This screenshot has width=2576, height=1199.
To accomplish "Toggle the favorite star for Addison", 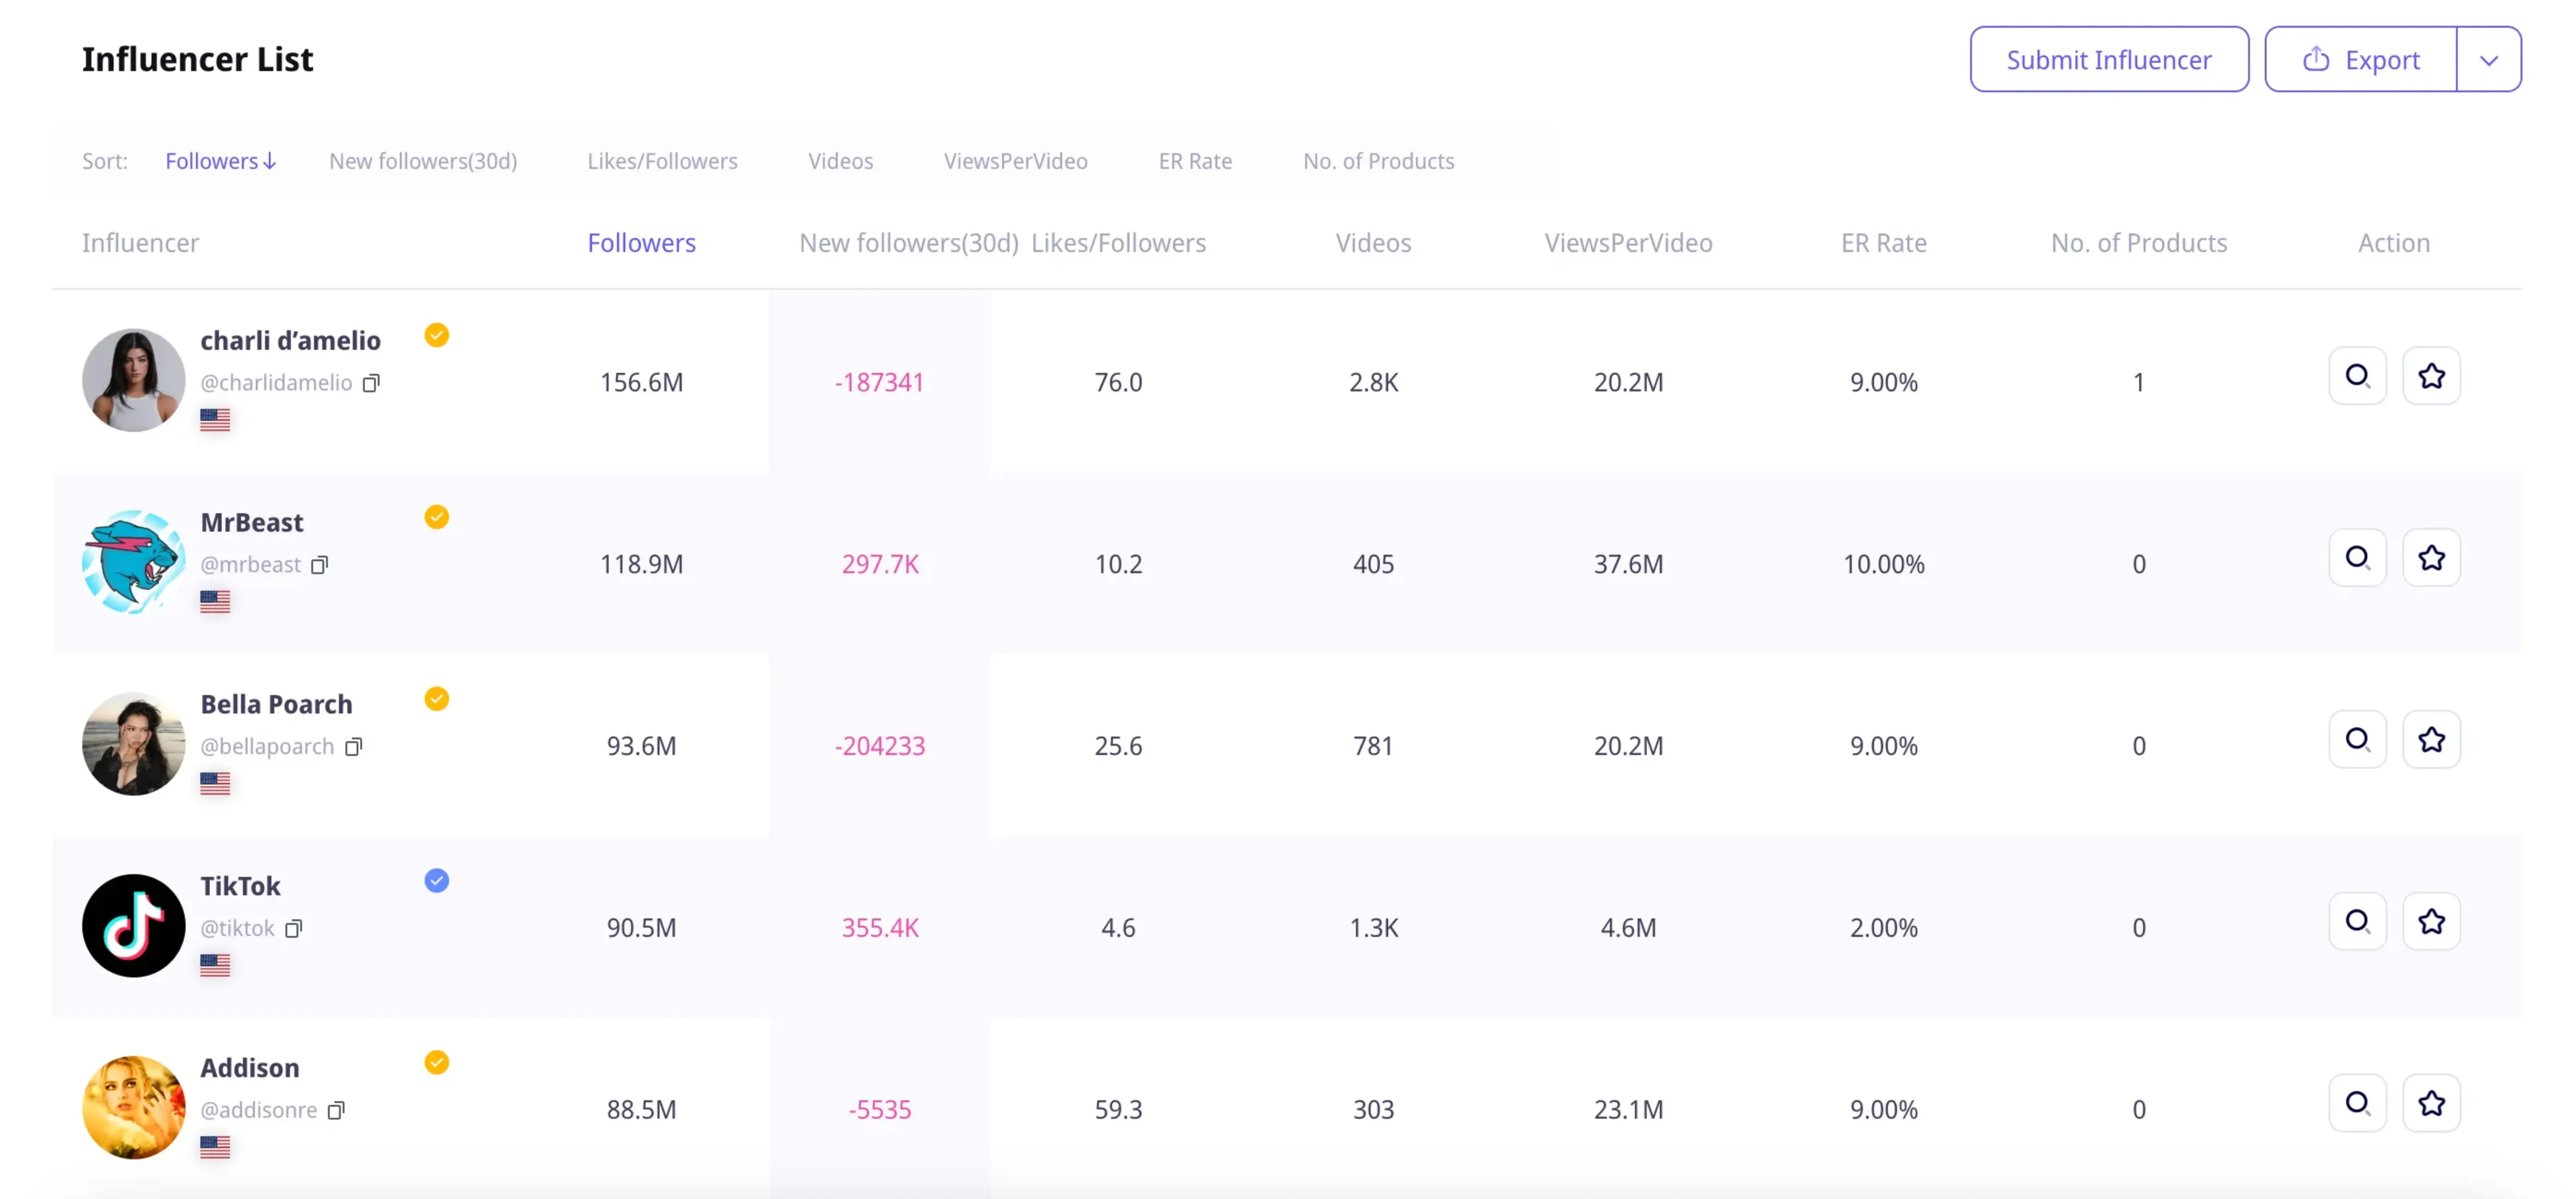I will [x=2431, y=1103].
